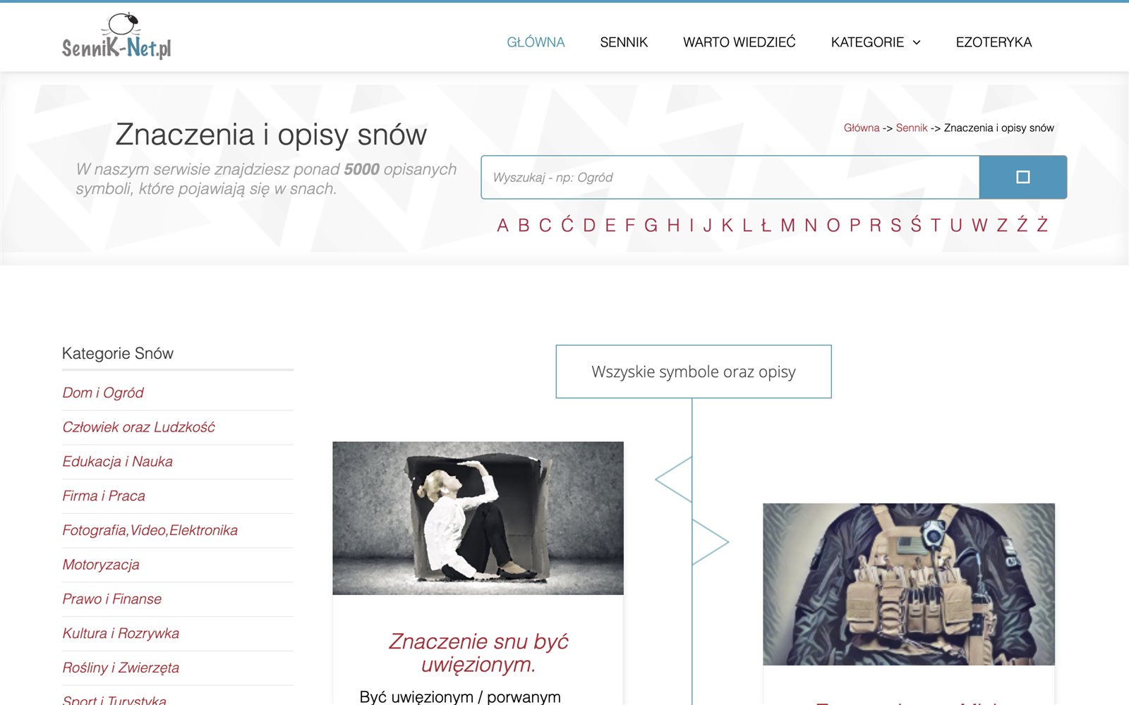1129x705 pixels.
Task: Choose letter A in alphabet index
Action: point(502,226)
